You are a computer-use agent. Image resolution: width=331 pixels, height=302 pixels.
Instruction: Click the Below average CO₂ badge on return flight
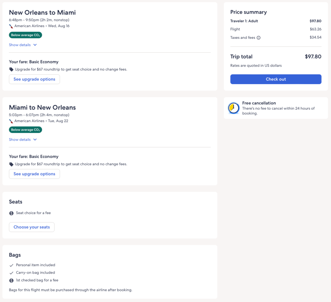[x=25, y=130]
